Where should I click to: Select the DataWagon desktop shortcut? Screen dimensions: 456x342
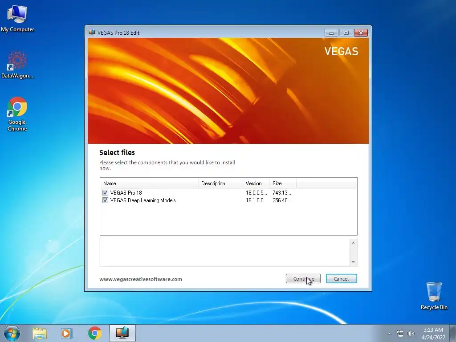(17, 64)
